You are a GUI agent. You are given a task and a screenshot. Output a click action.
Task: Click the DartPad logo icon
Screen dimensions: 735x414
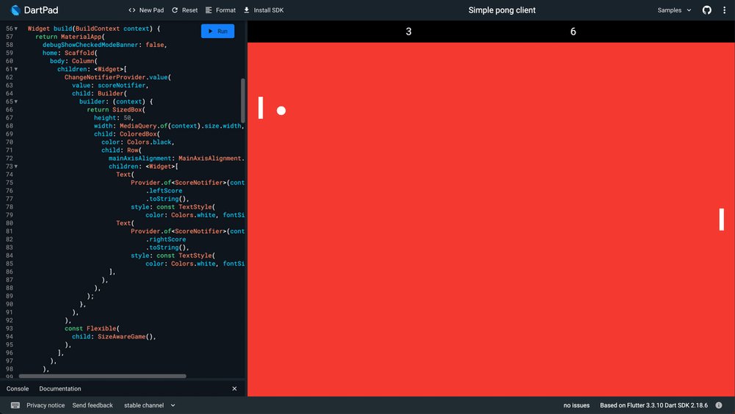[x=15, y=10]
